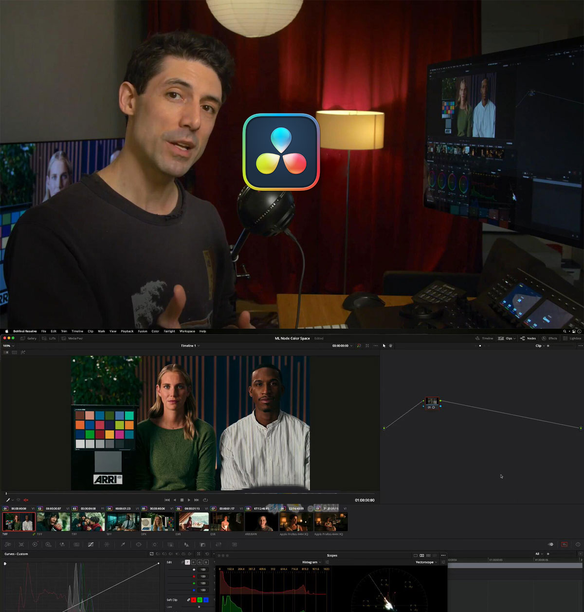Select the Curves palette icon
Image resolution: width=584 pixels, height=612 pixels.
[x=91, y=544]
